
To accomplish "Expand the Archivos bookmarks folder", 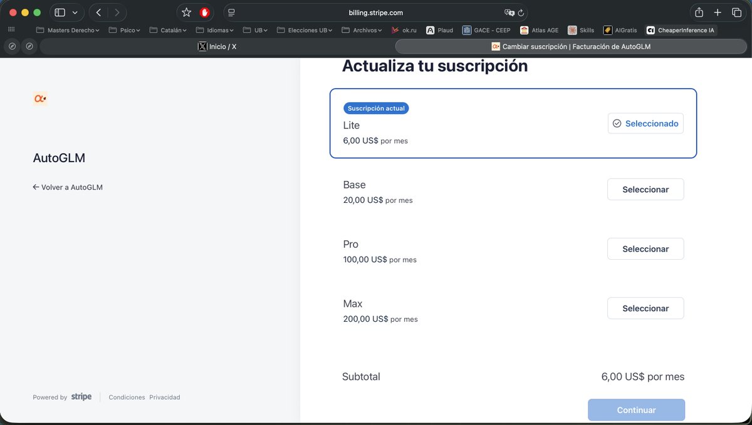I will (x=362, y=30).
